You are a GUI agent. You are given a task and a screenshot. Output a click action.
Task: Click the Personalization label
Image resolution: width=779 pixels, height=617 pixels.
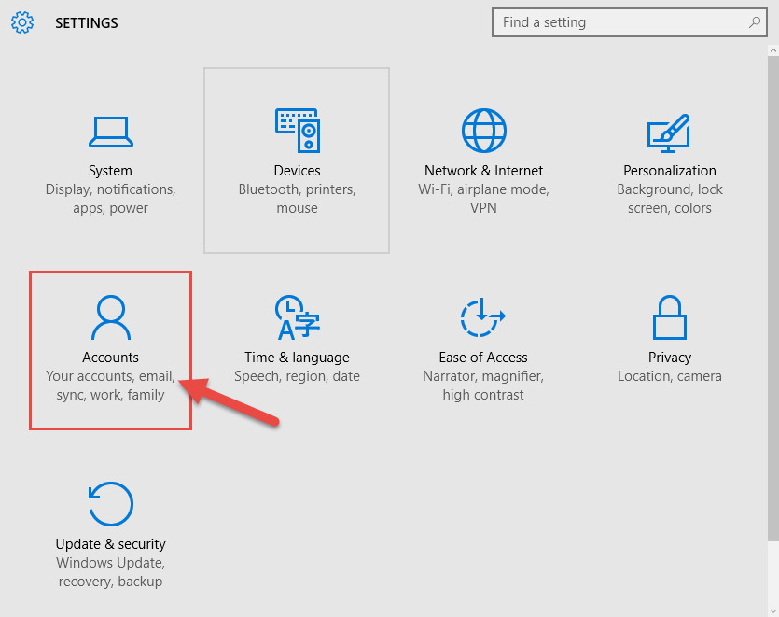[670, 171]
